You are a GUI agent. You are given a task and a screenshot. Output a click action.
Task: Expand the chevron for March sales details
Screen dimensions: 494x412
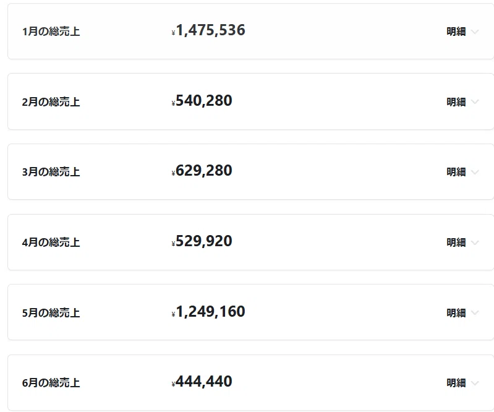(475, 172)
